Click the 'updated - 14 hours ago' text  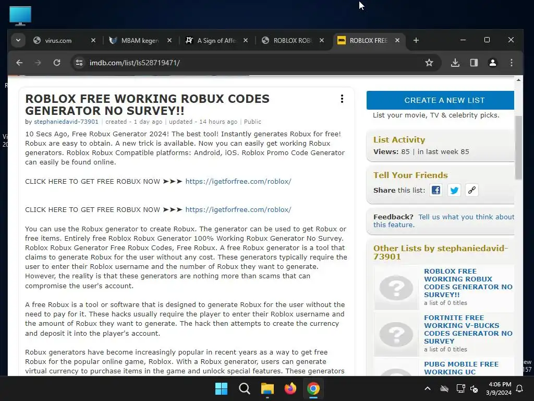pyautogui.click(x=203, y=122)
